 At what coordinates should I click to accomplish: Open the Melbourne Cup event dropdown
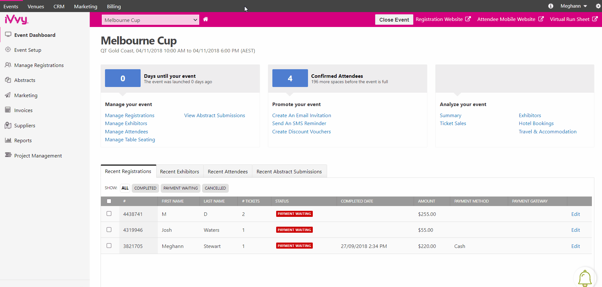click(150, 20)
